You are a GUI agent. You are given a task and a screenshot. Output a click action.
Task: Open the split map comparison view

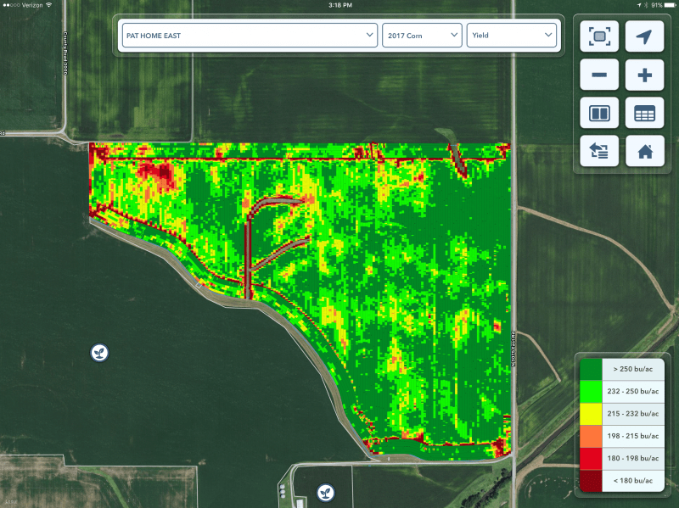[x=599, y=113]
